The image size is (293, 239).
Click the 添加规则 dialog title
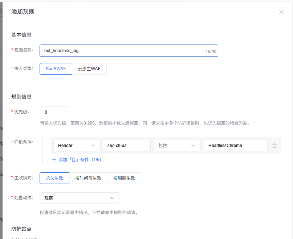(x=23, y=12)
